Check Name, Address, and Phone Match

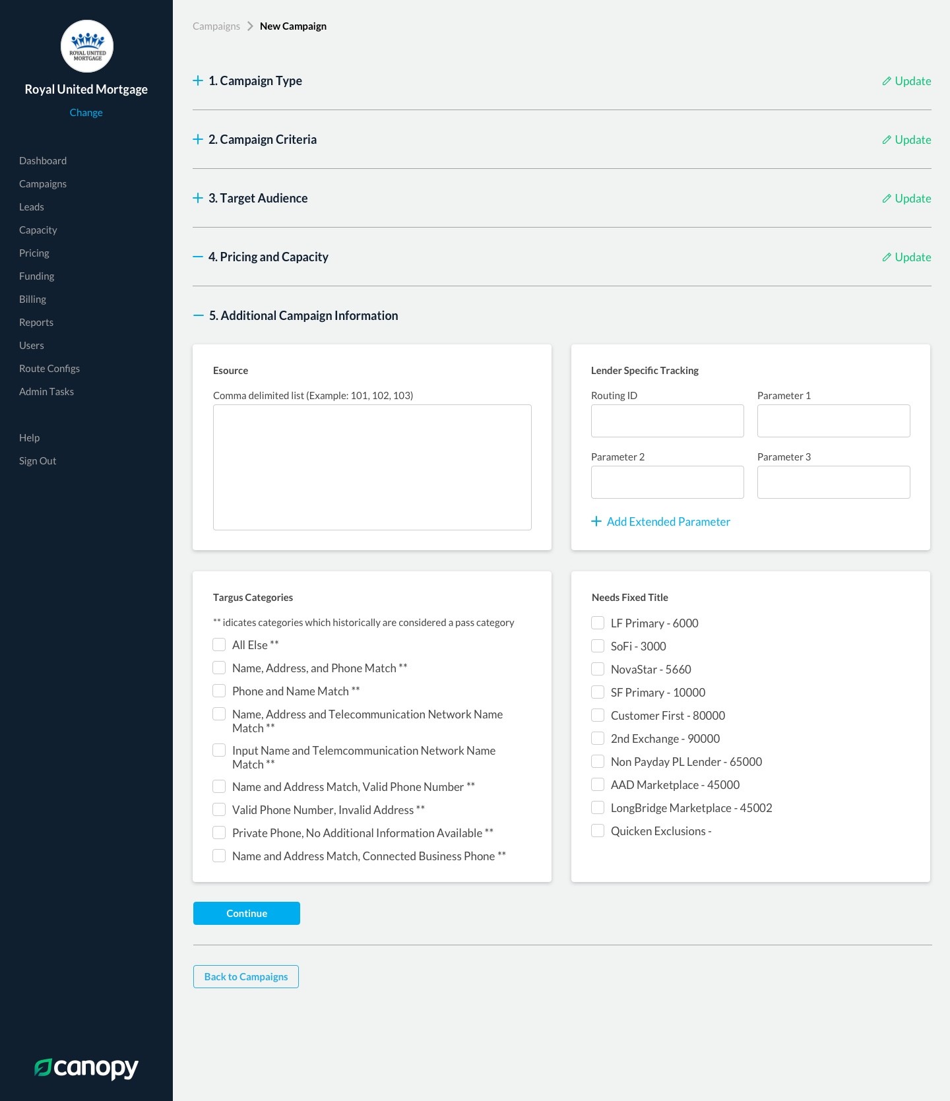[219, 668]
